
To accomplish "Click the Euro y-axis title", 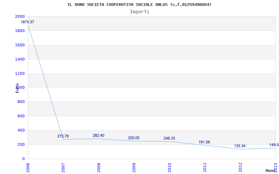I will point(17,88).
